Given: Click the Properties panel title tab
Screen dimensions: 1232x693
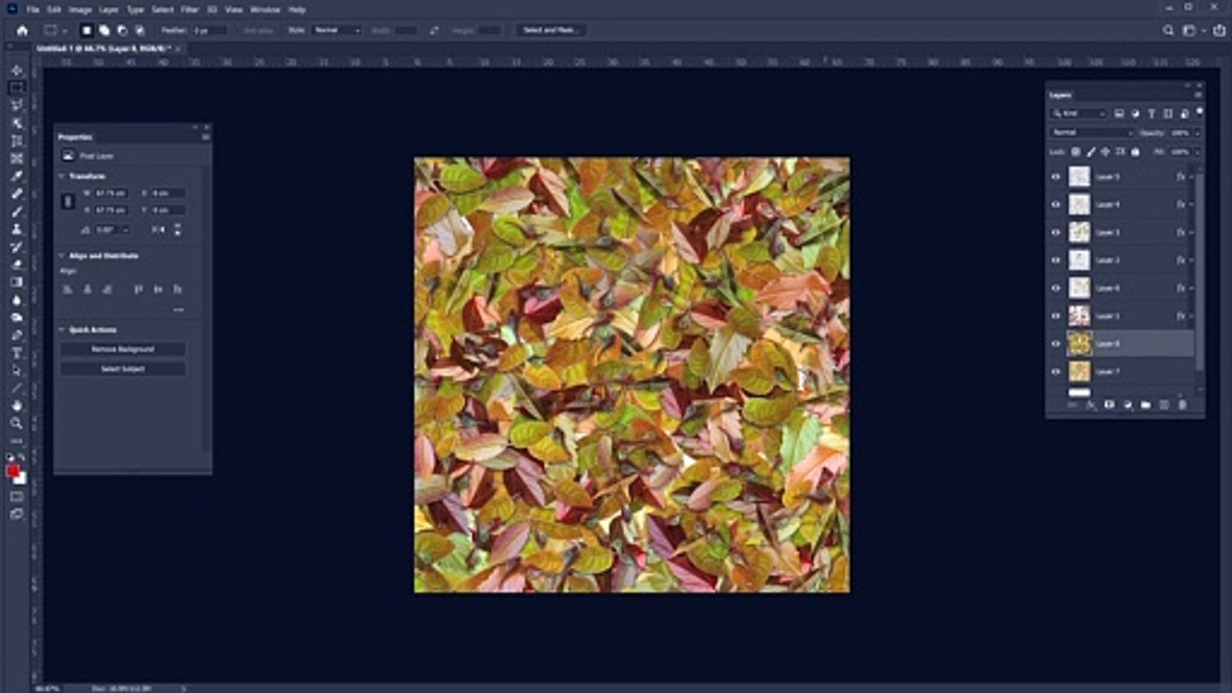Looking at the screenshot, I should (75, 137).
